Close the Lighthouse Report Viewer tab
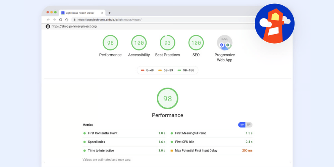 tap(102, 13)
